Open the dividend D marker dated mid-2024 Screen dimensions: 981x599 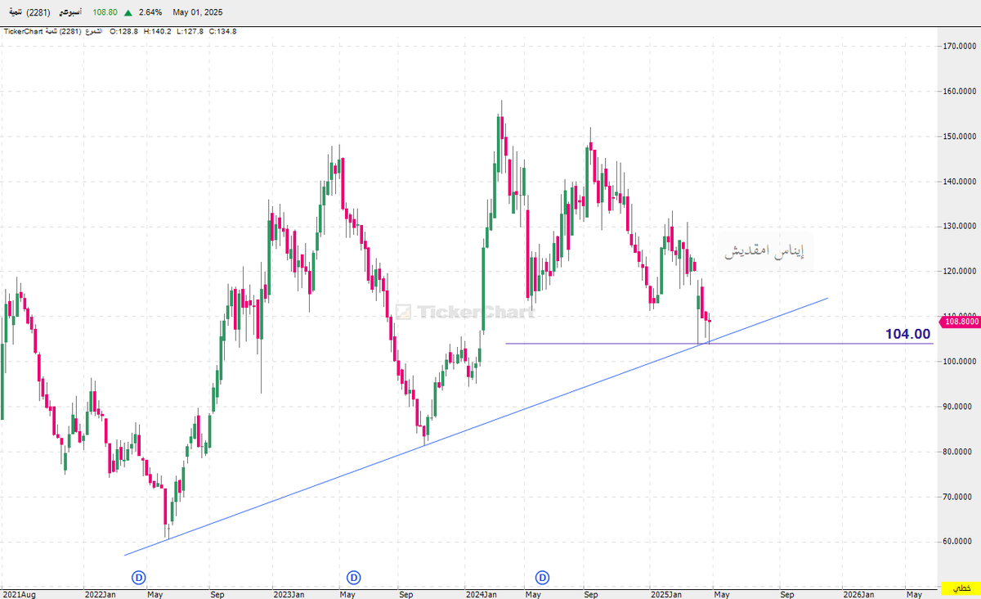click(542, 578)
